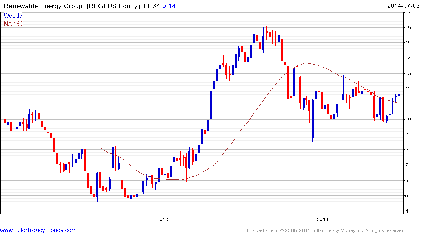
Task: Click the www.fullertreacymoney.com link
Action: [38, 230]
